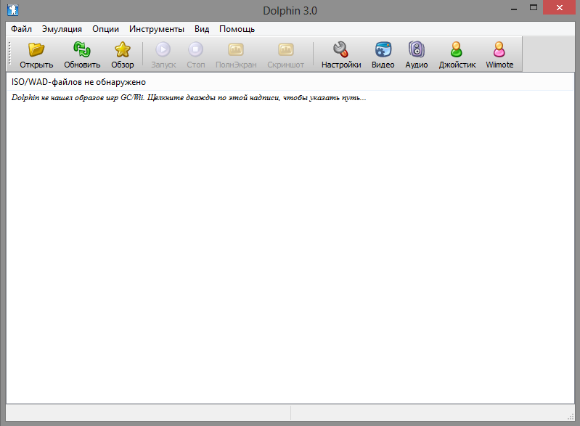Open the Опции menu
The height and width of the screenshot is (426, 580).
tap(105, 29)
